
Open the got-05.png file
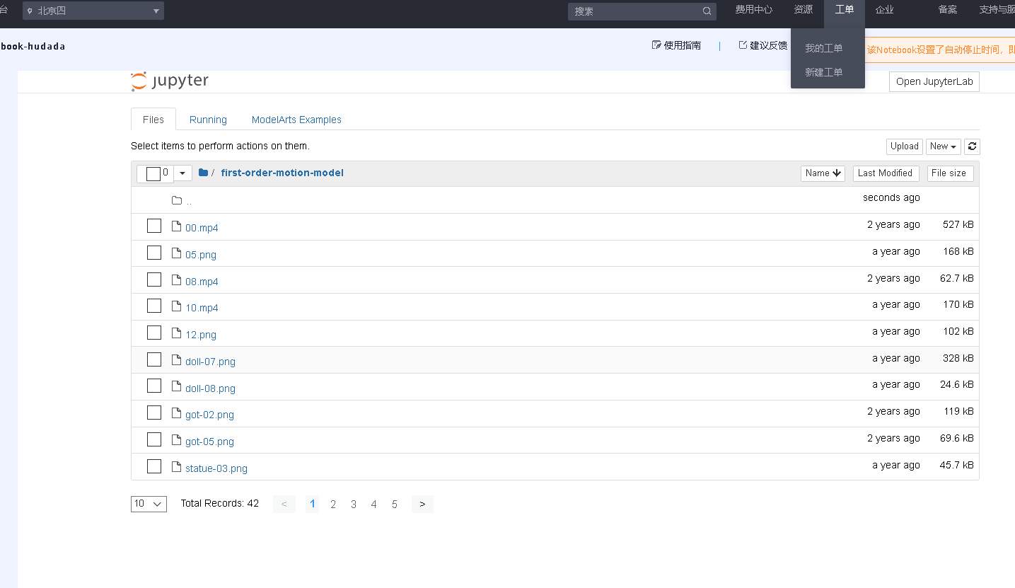[209, 442]
